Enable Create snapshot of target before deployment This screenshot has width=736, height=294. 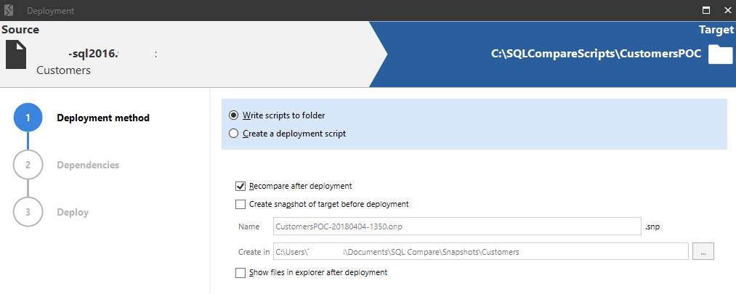240,204
